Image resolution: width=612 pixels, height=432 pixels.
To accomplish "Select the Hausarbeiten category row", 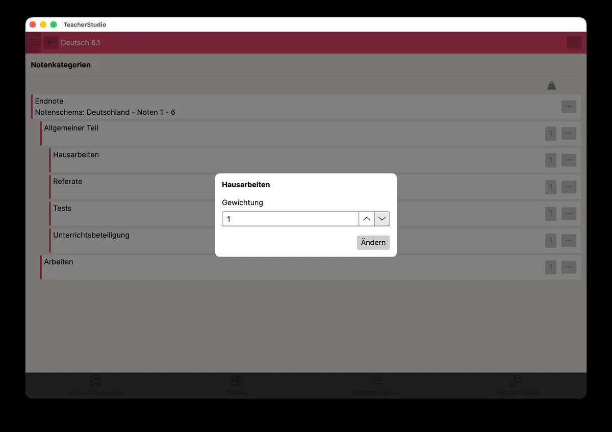I will 315,160.
